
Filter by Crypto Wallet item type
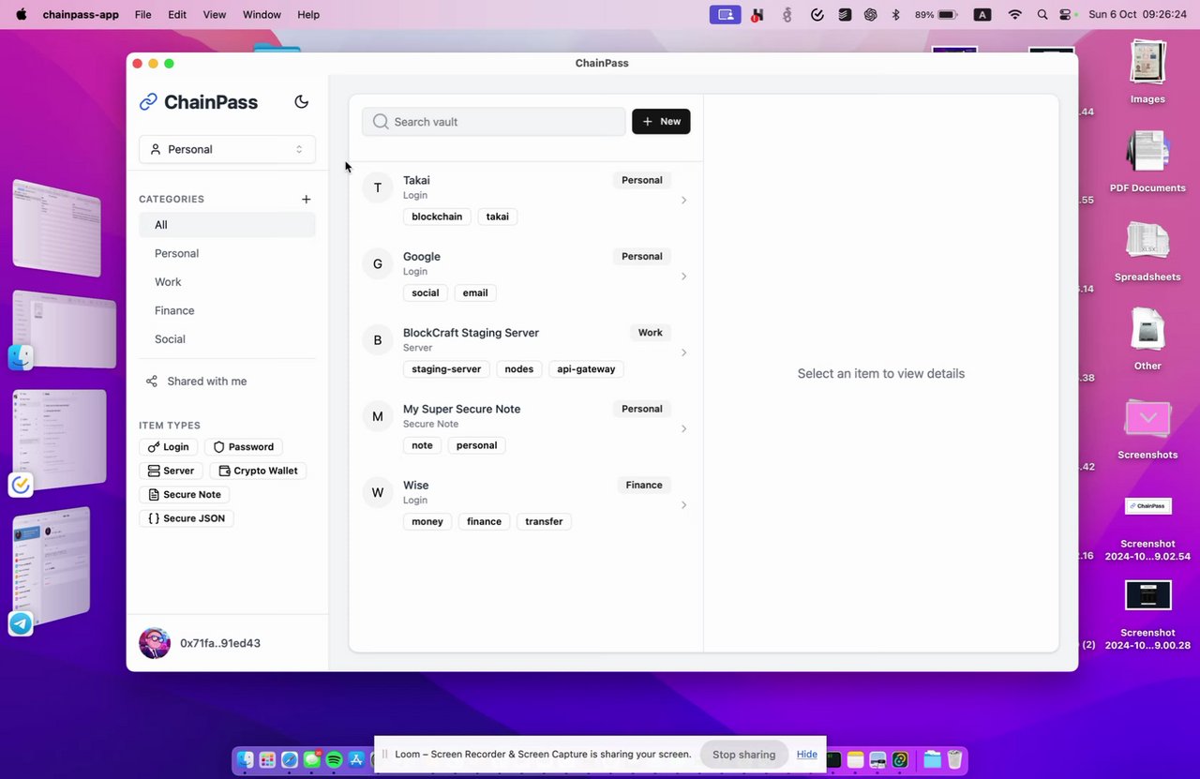(259, 471)
